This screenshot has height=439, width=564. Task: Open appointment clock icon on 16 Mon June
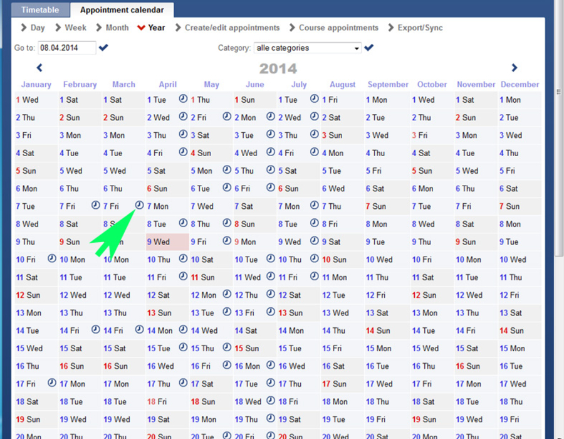[271, 365]
